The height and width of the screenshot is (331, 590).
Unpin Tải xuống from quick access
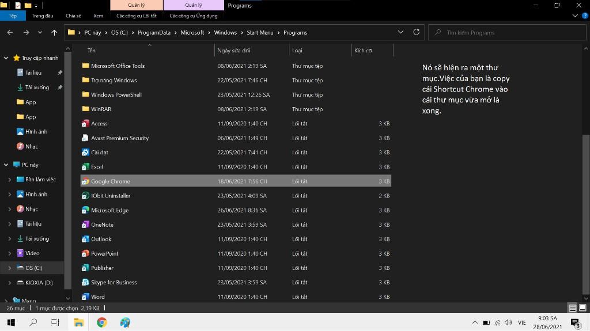point(60,87)
